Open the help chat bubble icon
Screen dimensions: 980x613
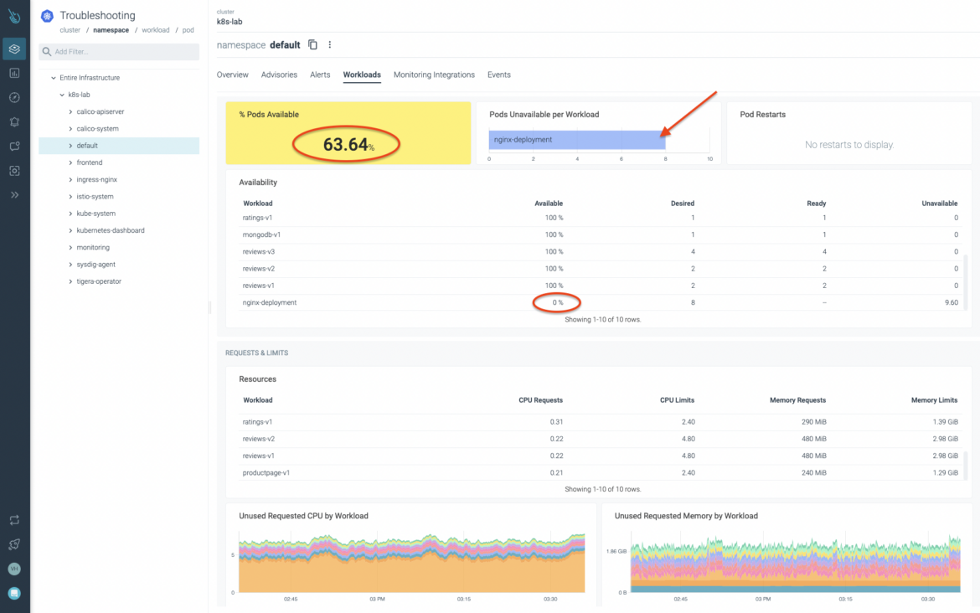click(x=14, y=593)
